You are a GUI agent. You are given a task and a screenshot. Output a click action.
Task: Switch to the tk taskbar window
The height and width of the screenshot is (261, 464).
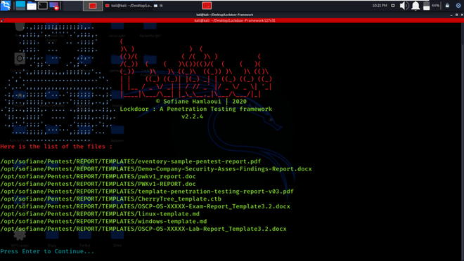158,6
